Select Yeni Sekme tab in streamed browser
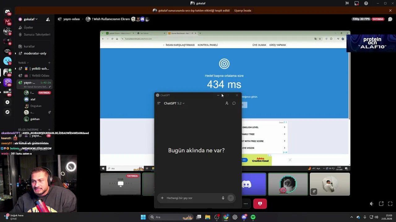 (x=151, y=33)
